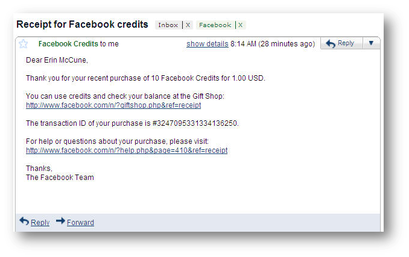Click the top-right Reply button

pyautogui.click(x=341, y=43)
